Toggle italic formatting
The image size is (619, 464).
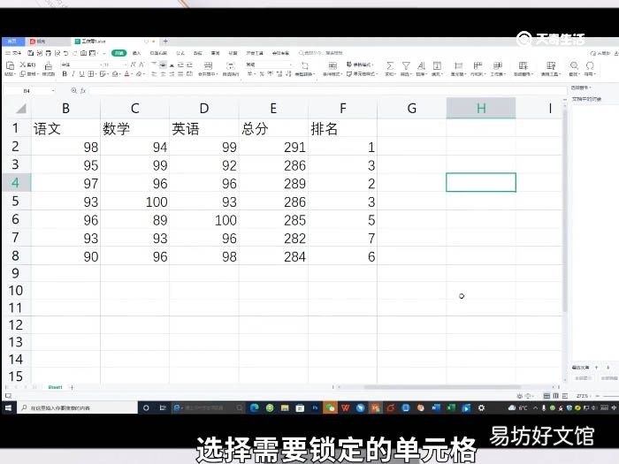point(73,73)
